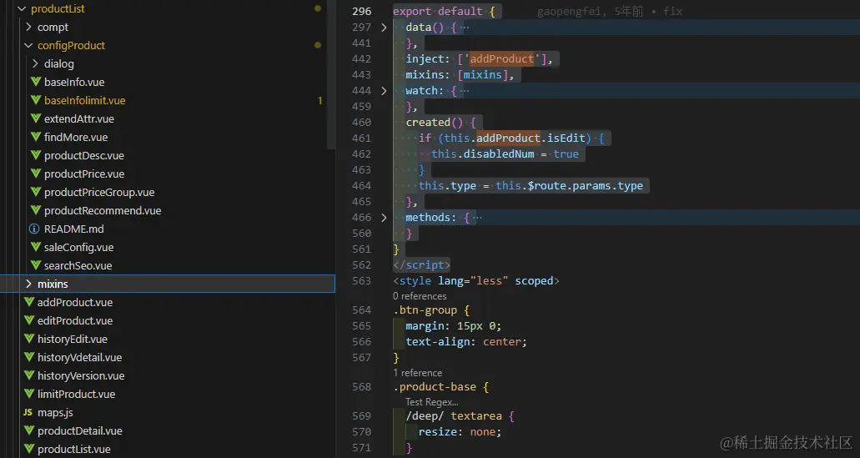
Task: Expand the dialog folder chevron
Action: pos(35,63)
